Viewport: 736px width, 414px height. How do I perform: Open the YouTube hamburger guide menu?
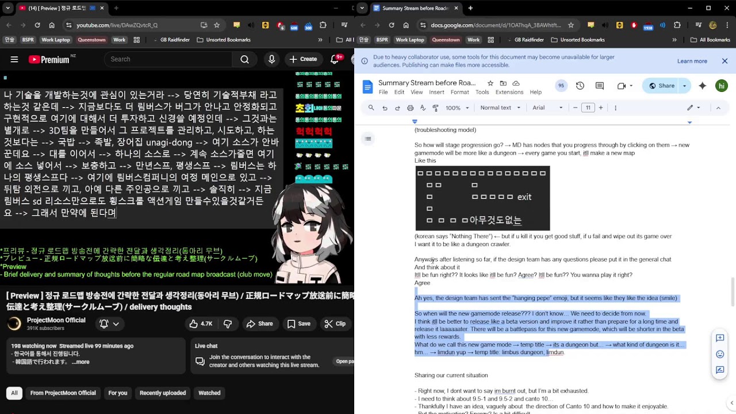[14, 59]
